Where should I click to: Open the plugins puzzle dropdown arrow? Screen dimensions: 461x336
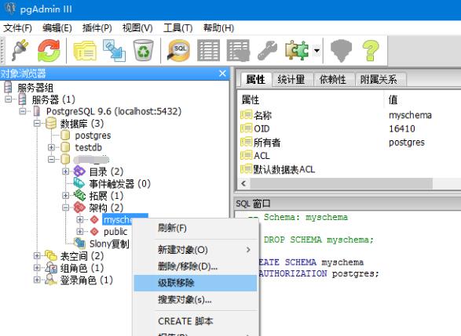[x=316, y=50]
